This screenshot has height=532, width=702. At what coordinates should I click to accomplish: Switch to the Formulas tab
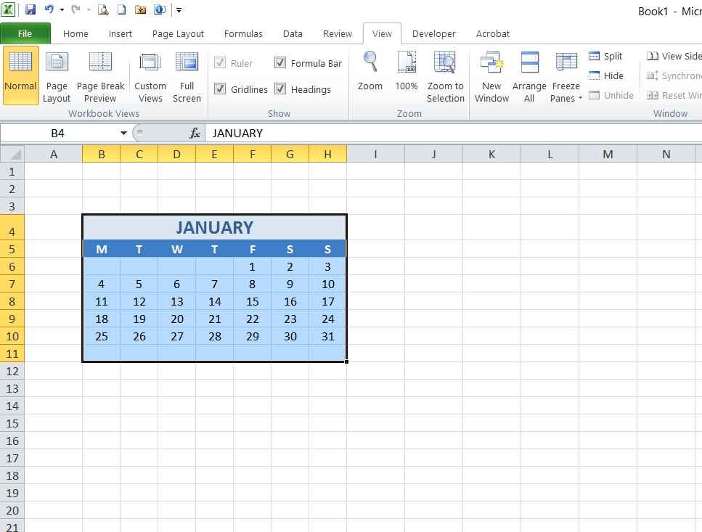(x=243, y=33)
